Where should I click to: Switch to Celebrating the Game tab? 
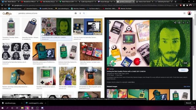tap(164, 2)
